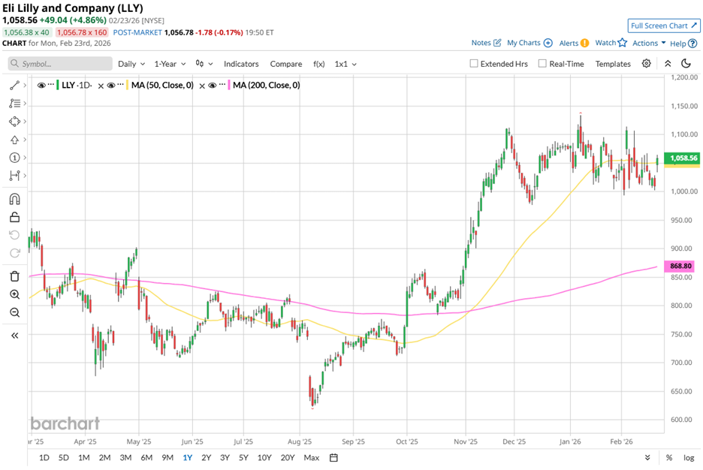Click the Symbol search field
This screenshot has width=703, height=470.
coord(59,64)
